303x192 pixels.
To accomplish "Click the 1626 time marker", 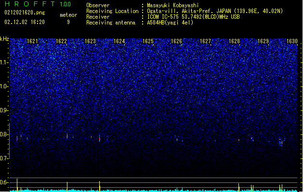I will pos(177,41).
